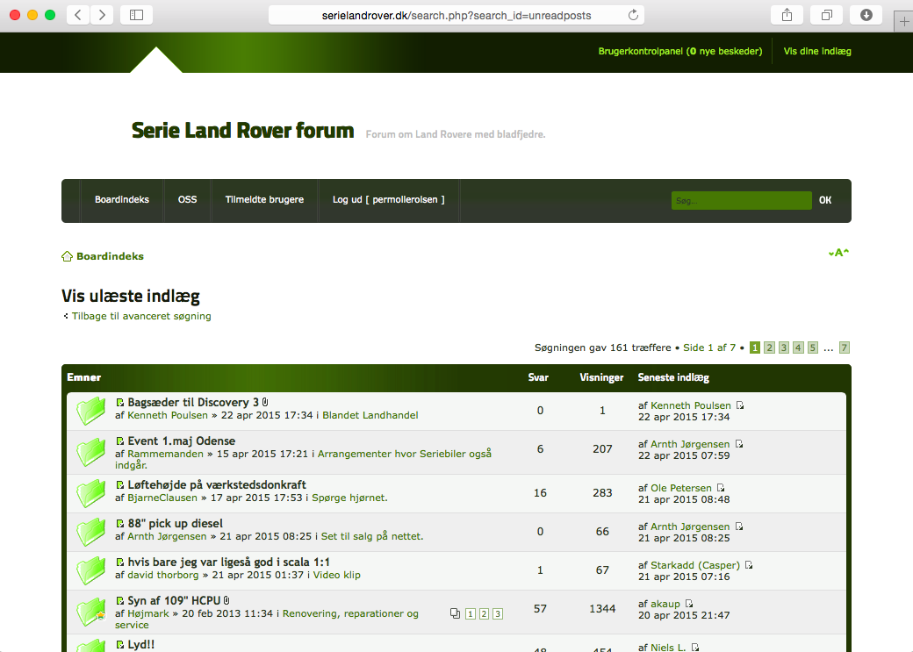This screenshot has width=913, height=652.
Task: View latest post icon by akaup
Action: point(689,603)
